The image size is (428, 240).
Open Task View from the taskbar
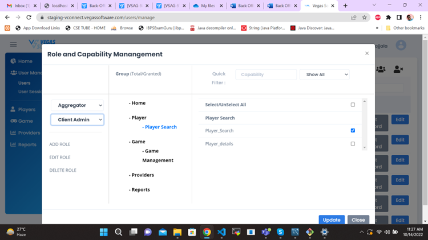(133, 232)
